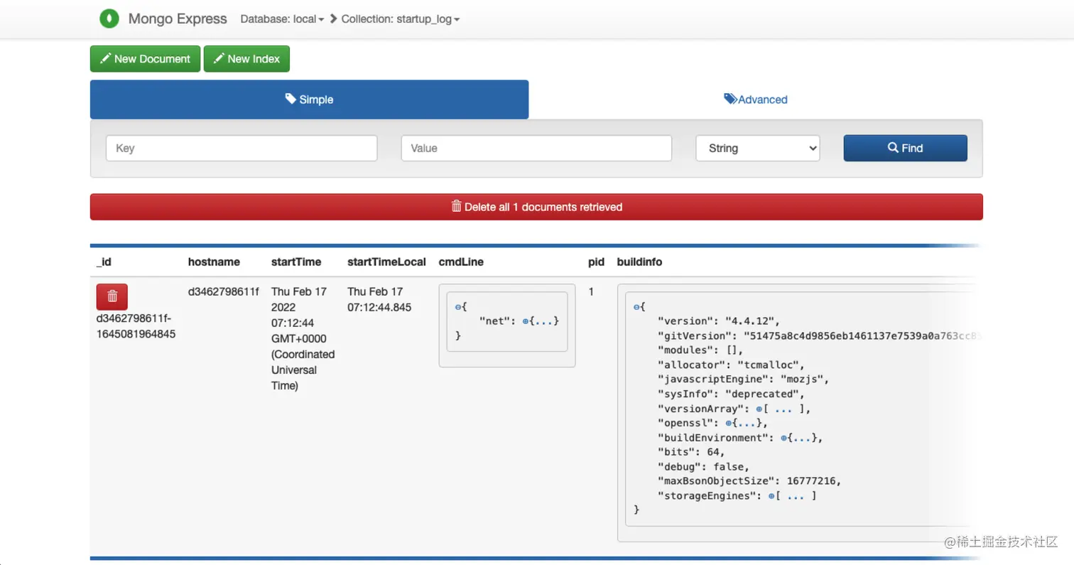
Task: Open the Mongo Express home link
Action: pyautogui.click(x=178, y=19)
